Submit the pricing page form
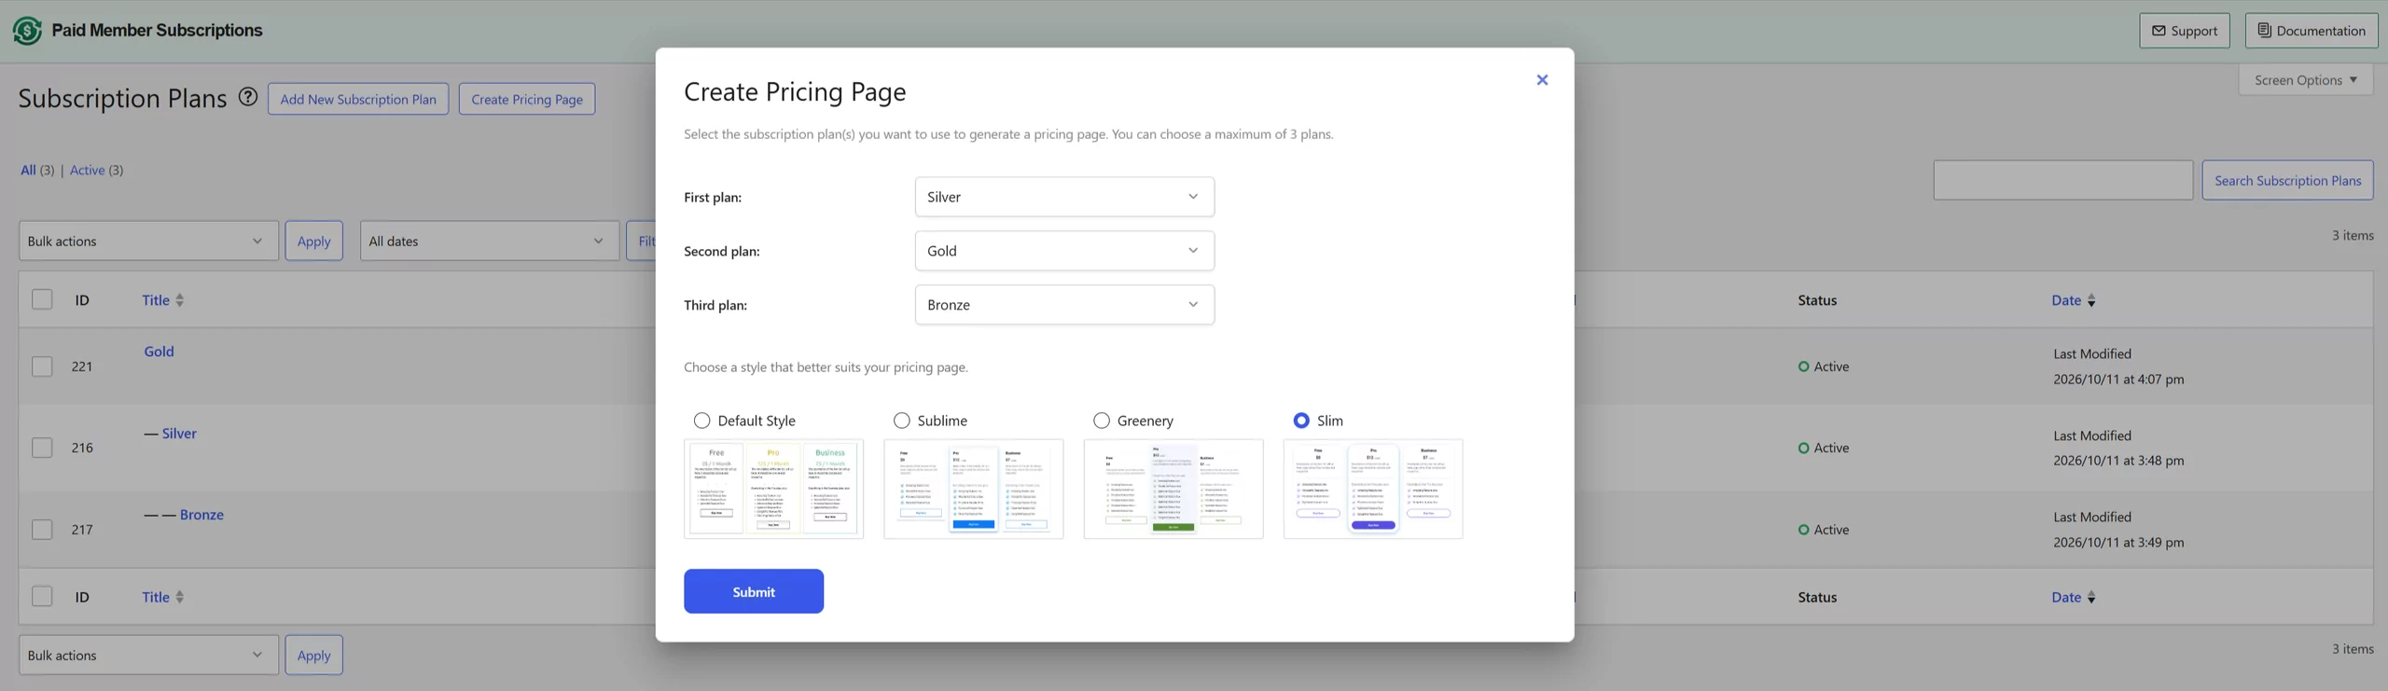 [754, 591]
